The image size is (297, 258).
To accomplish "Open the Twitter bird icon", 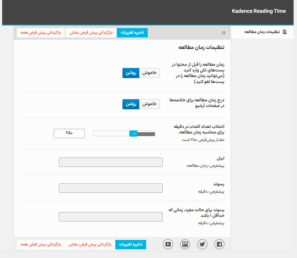I will click(202, 244).
